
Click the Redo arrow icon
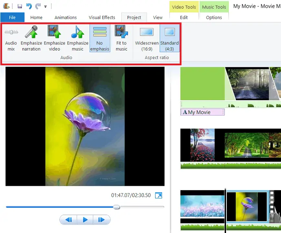[x=38, y=6]
